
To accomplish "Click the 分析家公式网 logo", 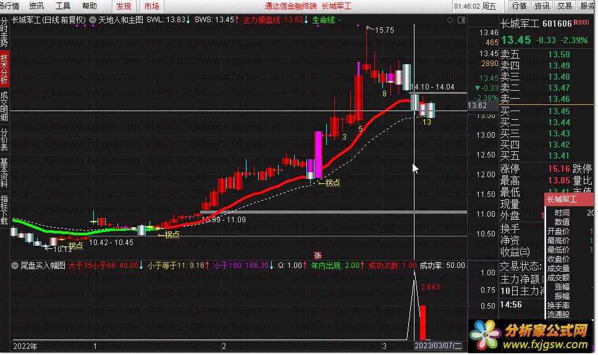I will 531,336.
